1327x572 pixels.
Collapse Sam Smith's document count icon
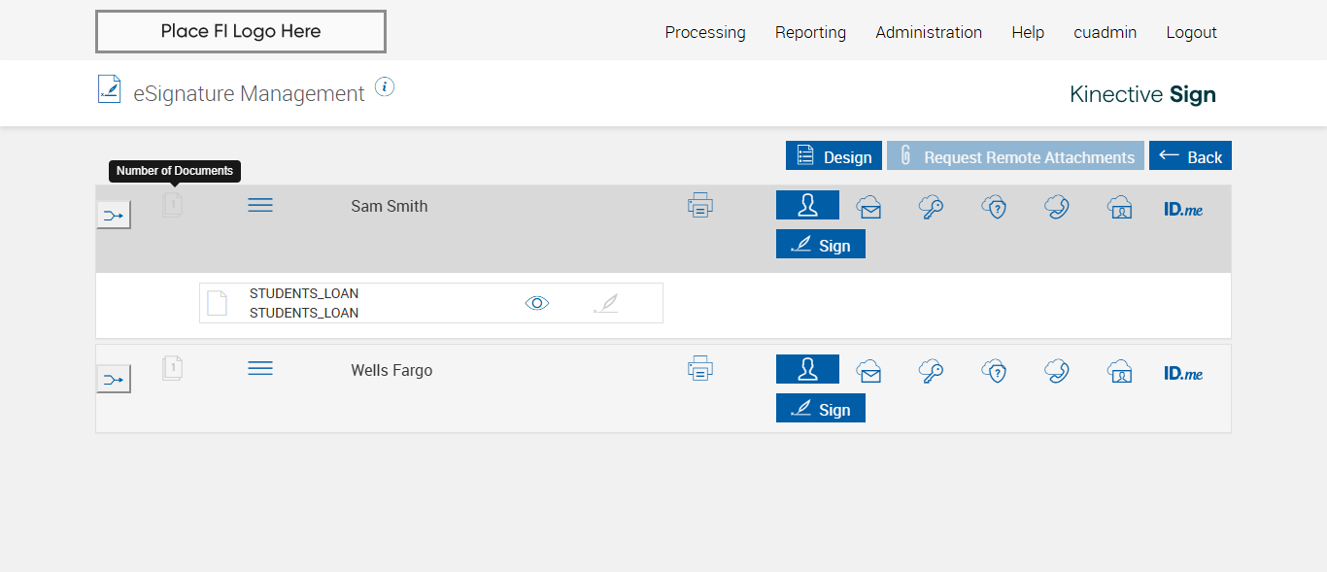172,205
